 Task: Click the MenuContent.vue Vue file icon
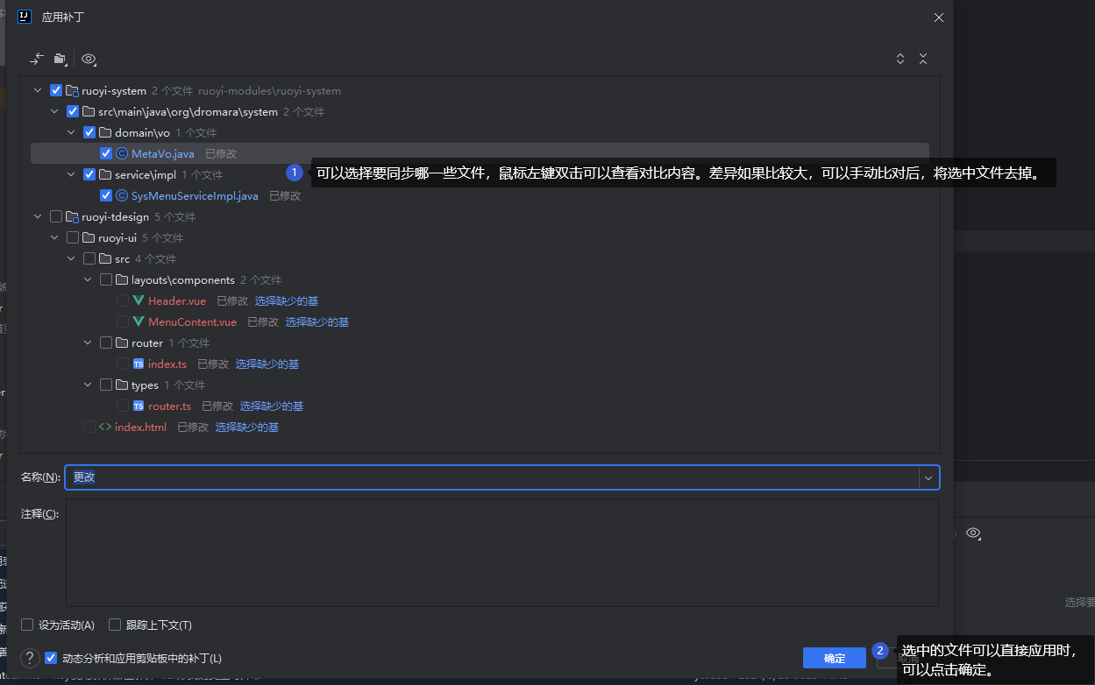[x=139, y=321]
